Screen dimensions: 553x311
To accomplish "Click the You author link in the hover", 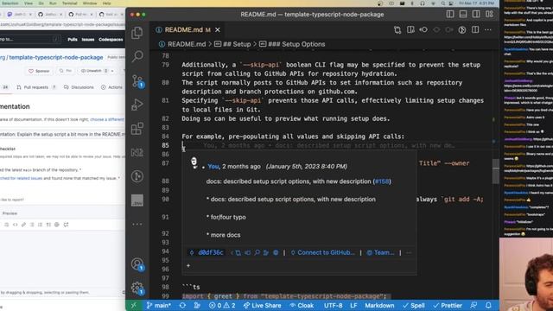I will coord(213,167).
